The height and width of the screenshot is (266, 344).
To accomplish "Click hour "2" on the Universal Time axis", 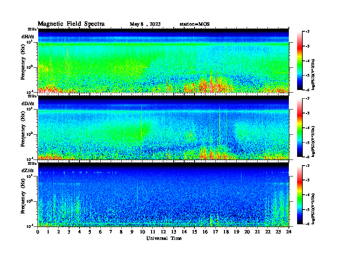I will pyautogui.click(x=59, y=232).
